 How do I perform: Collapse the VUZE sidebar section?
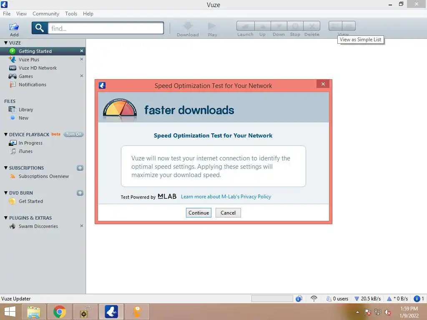(6, 43)
